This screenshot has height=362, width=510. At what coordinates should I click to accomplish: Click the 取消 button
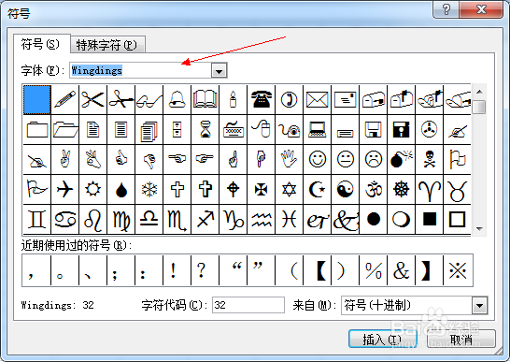(x=461, y=340)
